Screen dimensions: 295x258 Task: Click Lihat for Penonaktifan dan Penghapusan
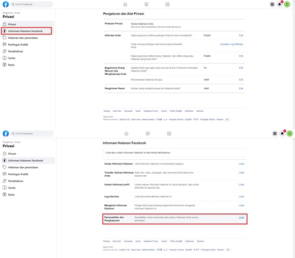pos(241,217)
